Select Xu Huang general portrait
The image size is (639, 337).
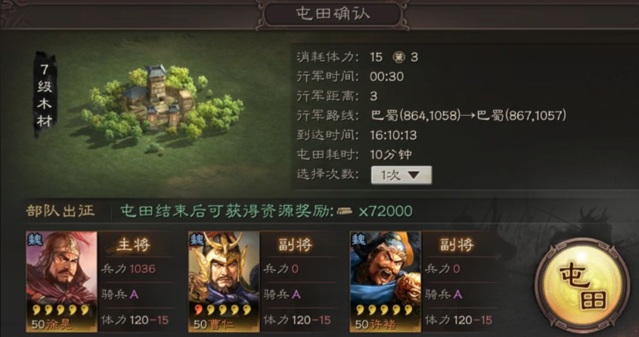coord(61,282)
